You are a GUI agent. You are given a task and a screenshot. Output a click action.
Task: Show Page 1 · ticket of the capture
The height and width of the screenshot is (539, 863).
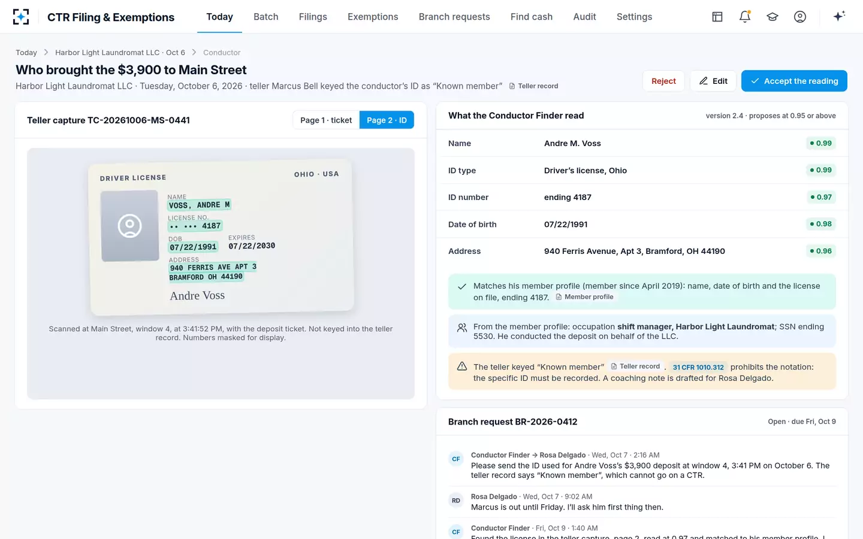point(326,120)
